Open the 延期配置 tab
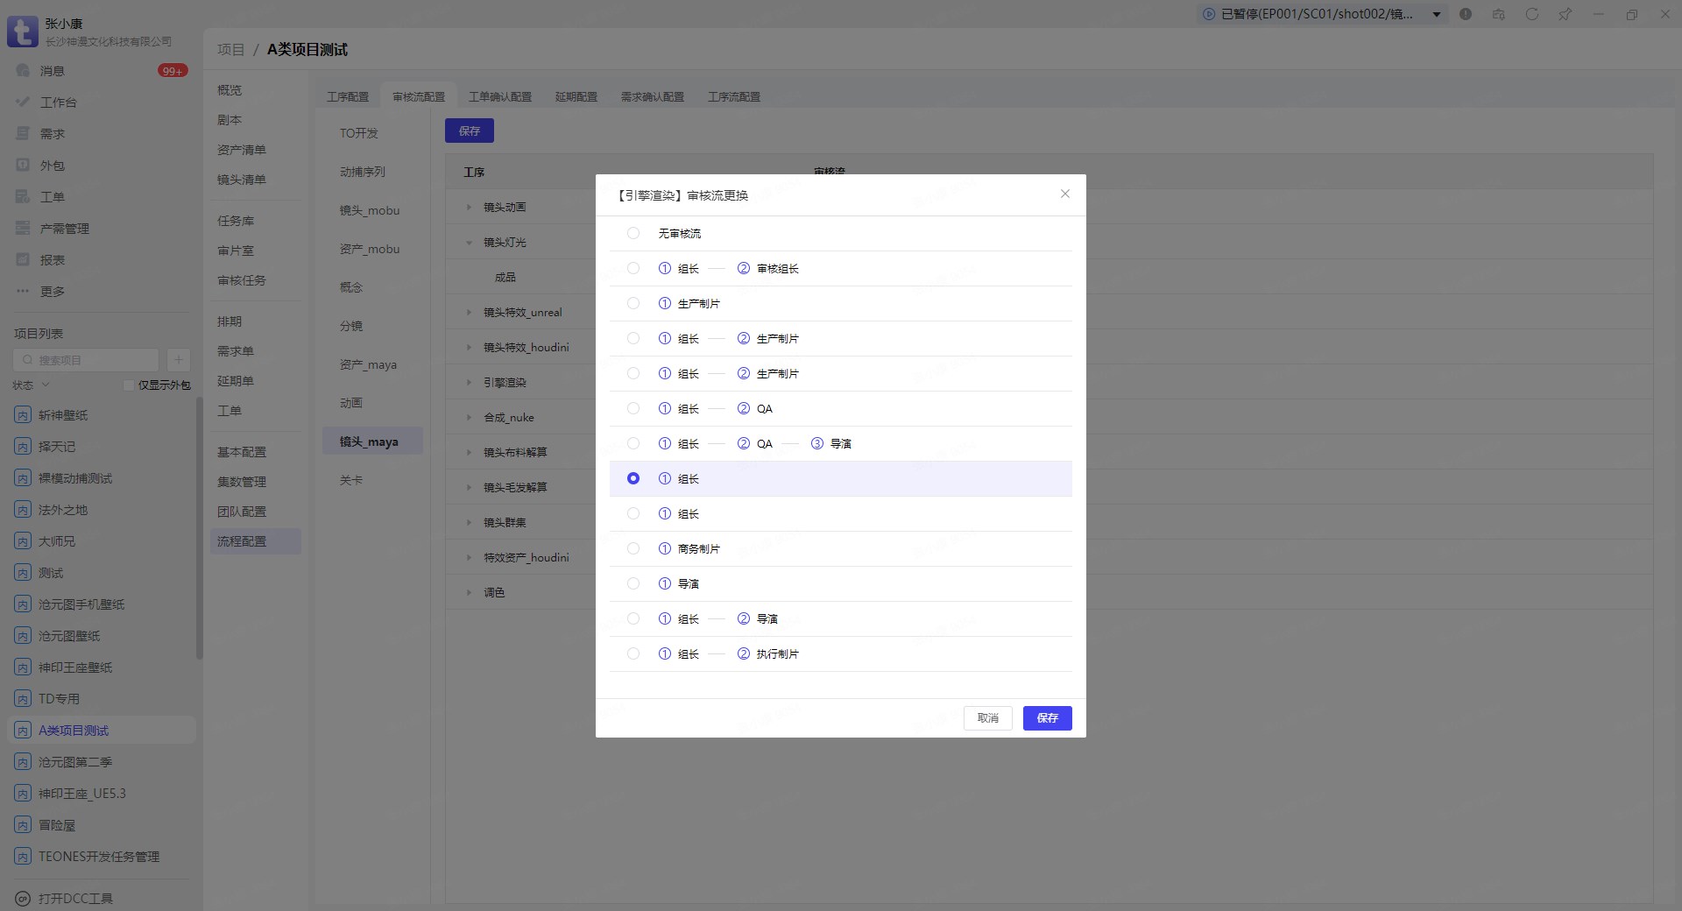This screenshot has height=911, width=1682. pyautogui.click(x=576, y=96)
